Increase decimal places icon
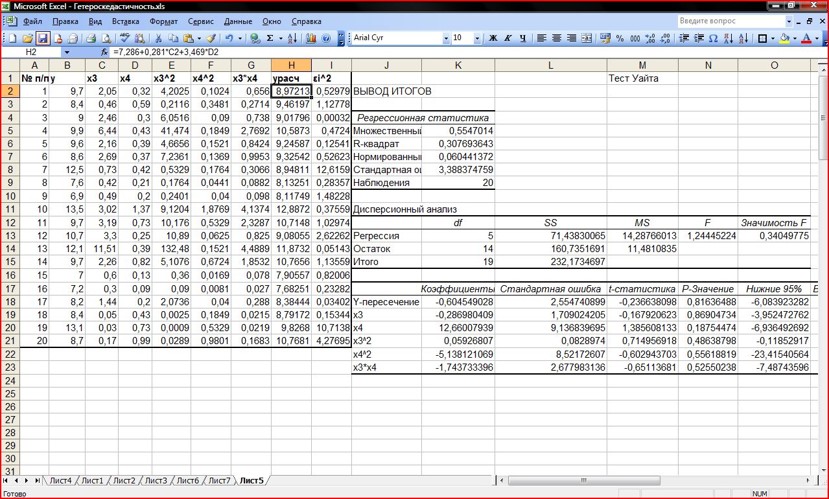This screenshot has width=829, height=499. 650,38
